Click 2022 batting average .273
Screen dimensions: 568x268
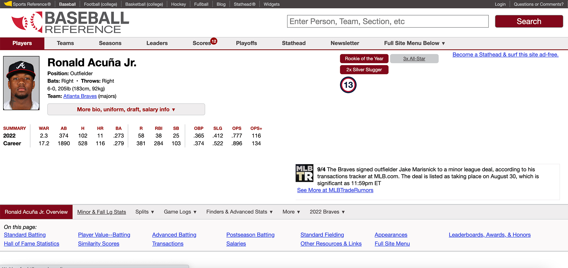(x=118, y=136)
